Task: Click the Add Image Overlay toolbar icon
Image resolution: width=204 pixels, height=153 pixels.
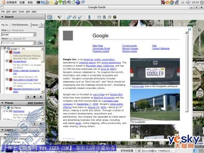Action: 80,17
